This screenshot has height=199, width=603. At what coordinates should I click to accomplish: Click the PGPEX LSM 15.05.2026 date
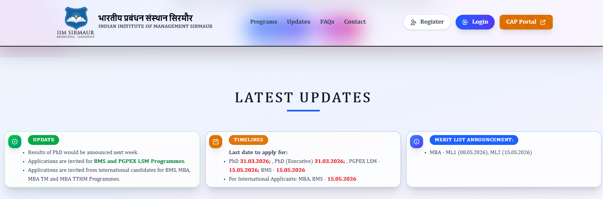[244, 170]
